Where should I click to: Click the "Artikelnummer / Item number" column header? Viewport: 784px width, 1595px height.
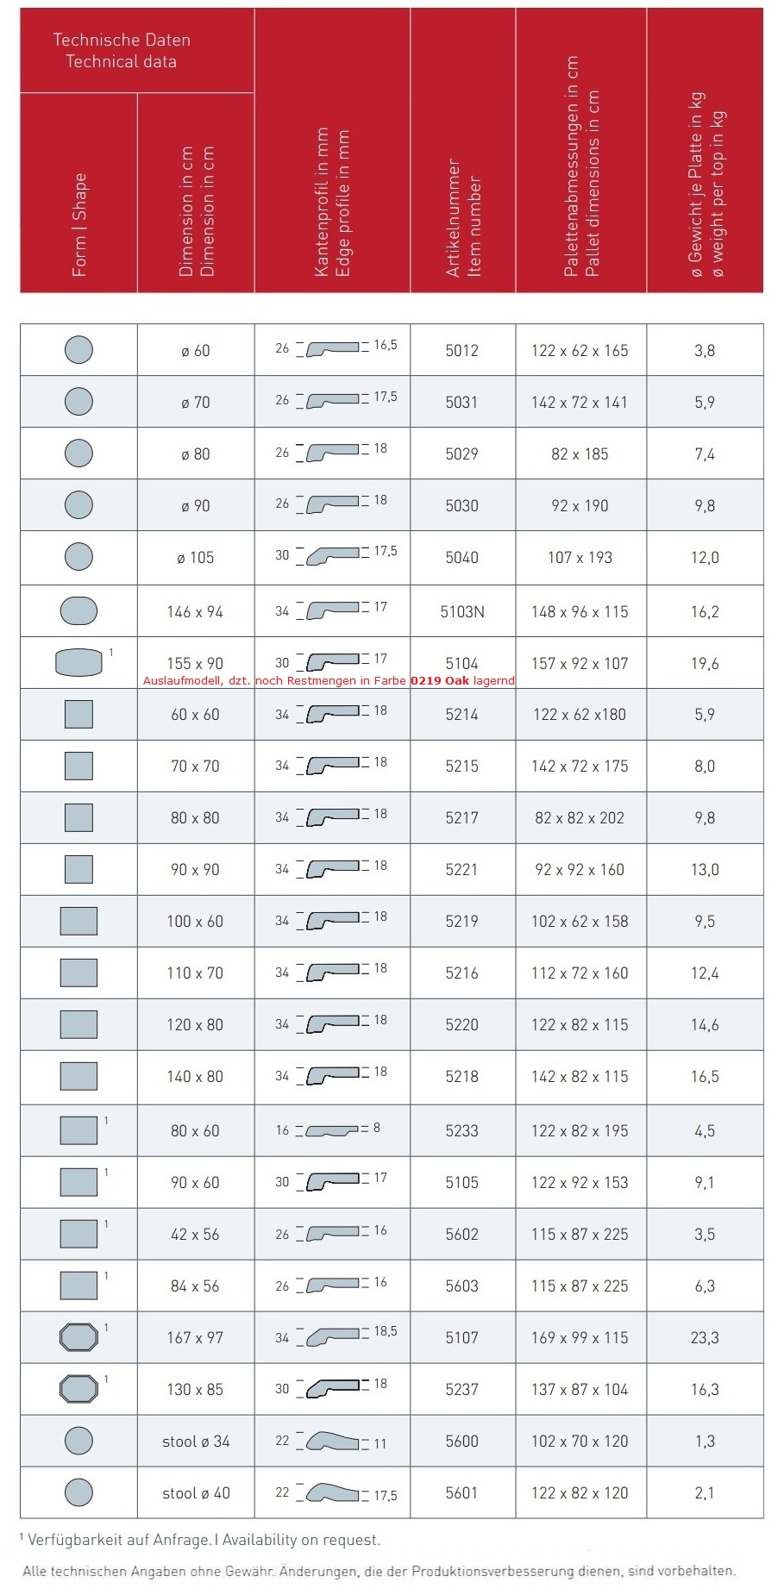462,217
